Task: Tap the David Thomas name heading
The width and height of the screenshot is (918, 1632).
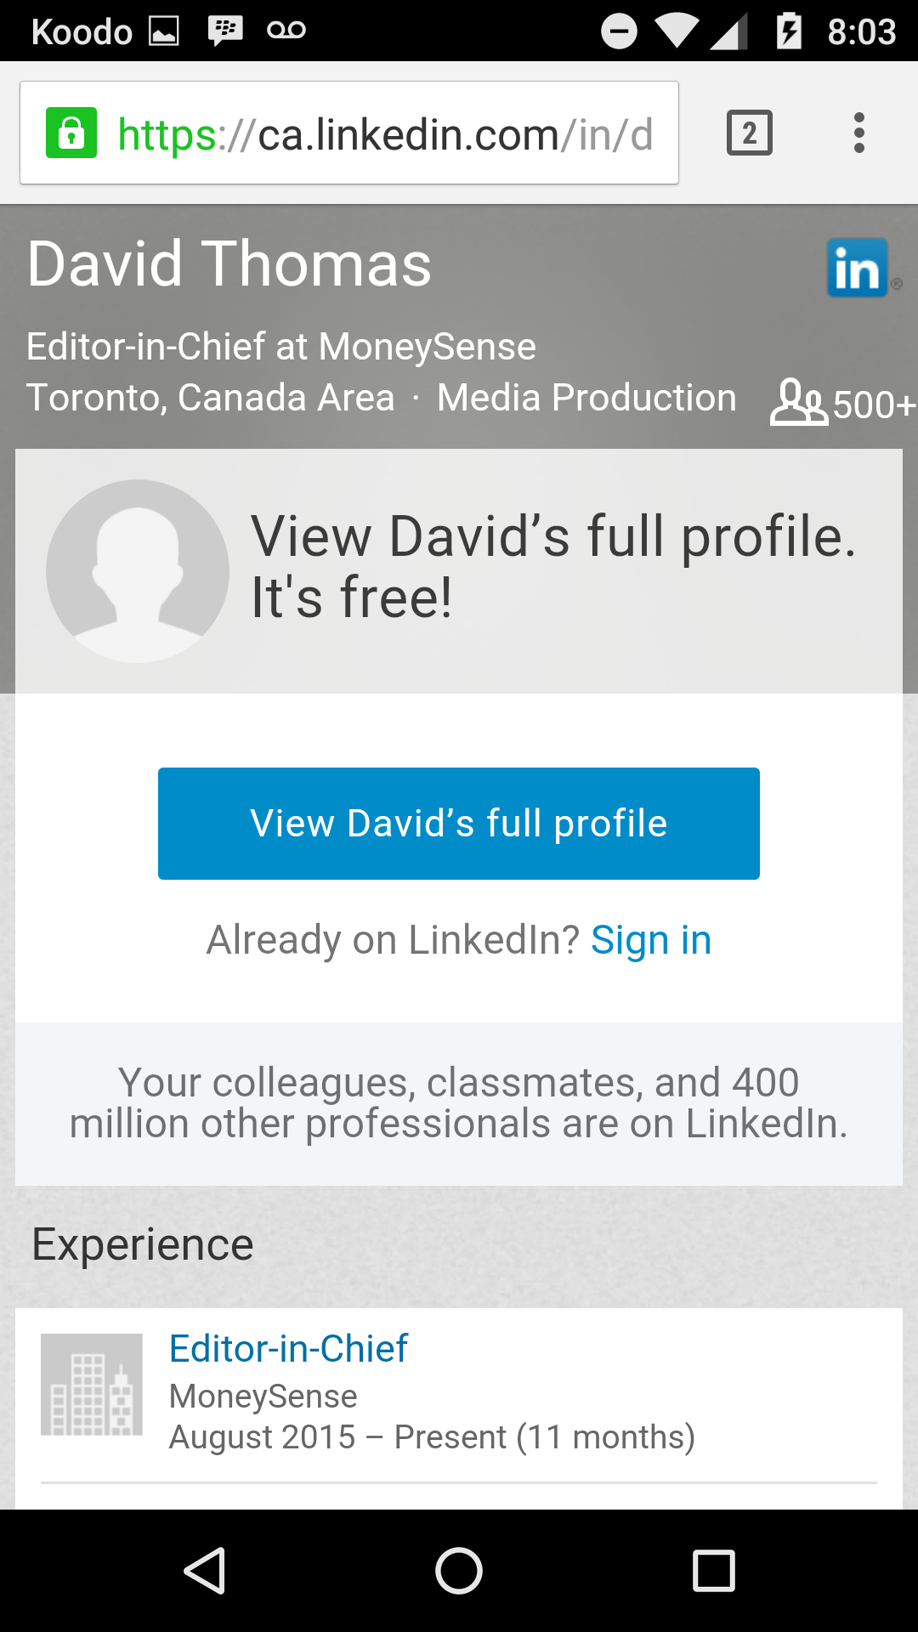Action: pyautogui.click(x=229, y=263)
